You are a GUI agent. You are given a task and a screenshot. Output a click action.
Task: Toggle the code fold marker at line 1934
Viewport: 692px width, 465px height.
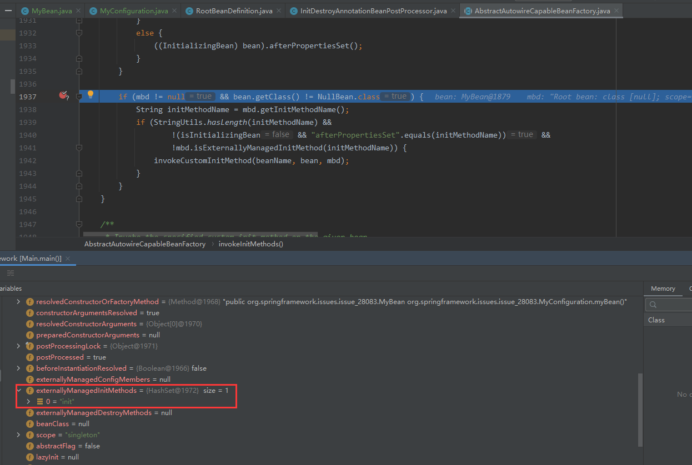[79, 58]
